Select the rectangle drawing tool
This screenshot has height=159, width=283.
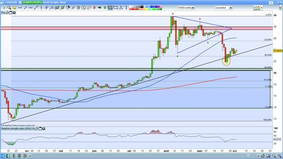(x=116, y=8)
